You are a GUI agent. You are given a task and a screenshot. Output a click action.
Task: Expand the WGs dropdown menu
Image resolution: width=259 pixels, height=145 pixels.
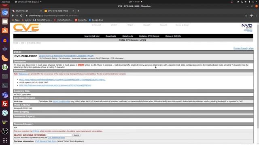[130, 25]
